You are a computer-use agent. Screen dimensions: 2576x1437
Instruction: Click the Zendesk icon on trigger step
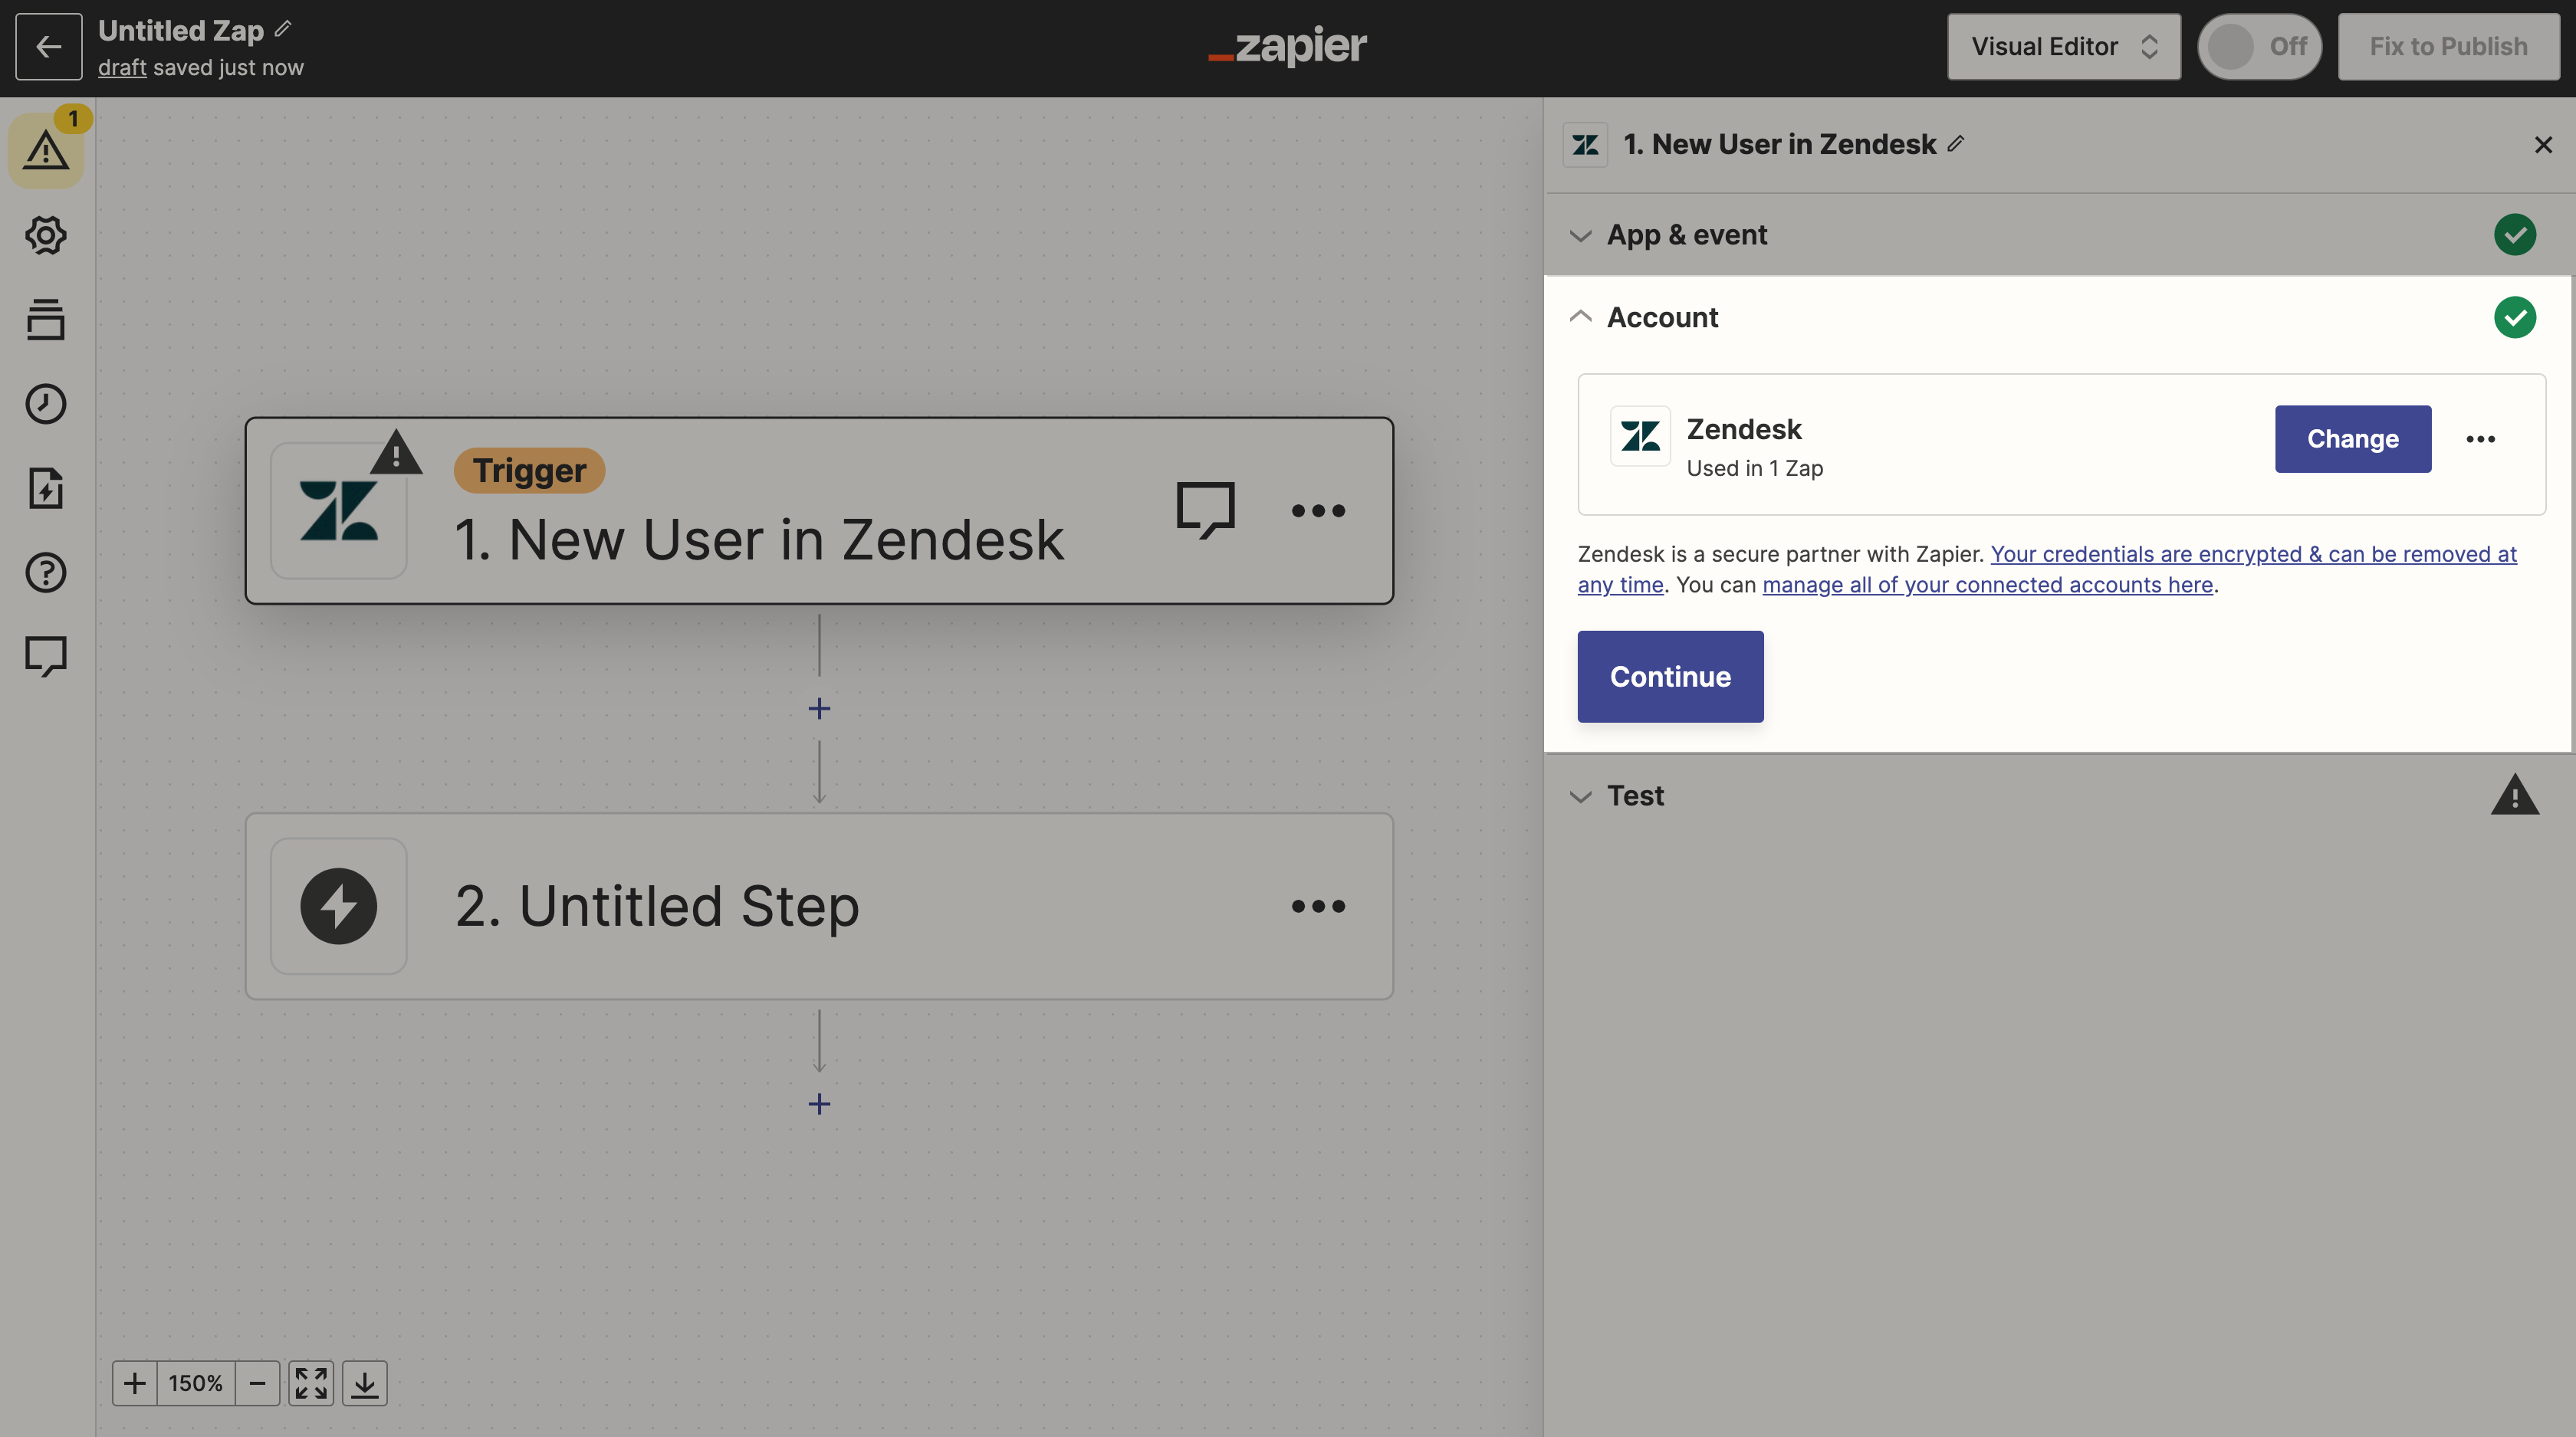click(x=339, y=510)
